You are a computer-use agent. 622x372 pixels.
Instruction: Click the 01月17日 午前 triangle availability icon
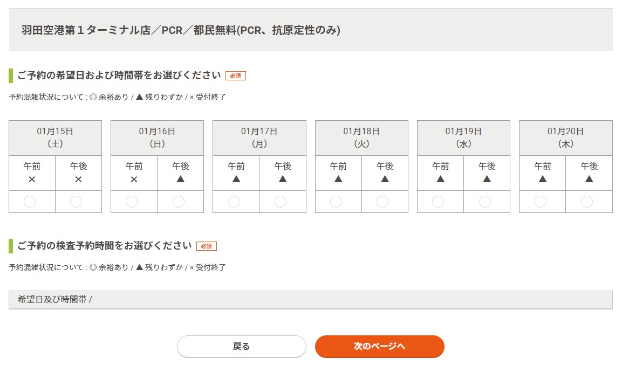pos(236,179)
